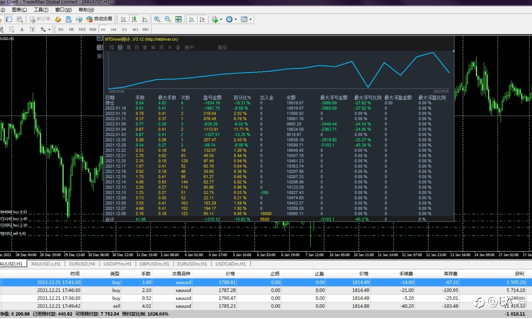
Task: Switch chart to candlestick display icon
Action: (134, 19)
